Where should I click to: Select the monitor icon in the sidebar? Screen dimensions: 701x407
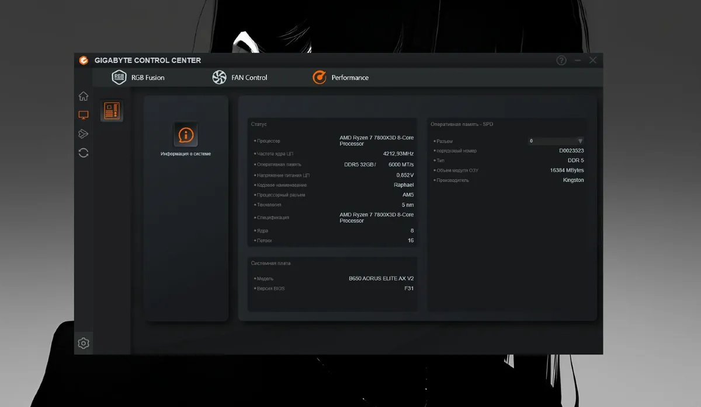point(84,115)
